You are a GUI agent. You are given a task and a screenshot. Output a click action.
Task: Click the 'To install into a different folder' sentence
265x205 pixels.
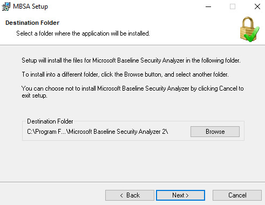125,74
